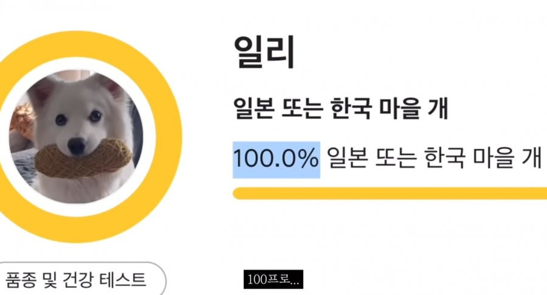Click the yellow breed percentage bar
Viewport: 547px width, 295px height.
pyautogui.click(x=389, y=193)
